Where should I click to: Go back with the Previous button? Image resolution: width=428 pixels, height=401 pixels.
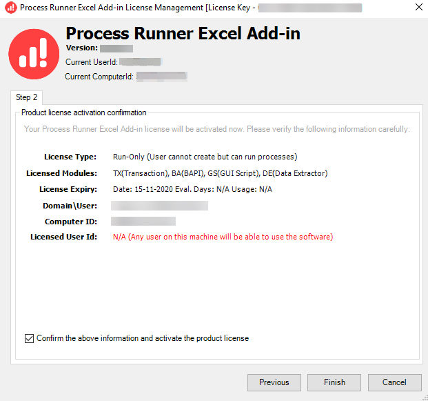pos(274,382)
